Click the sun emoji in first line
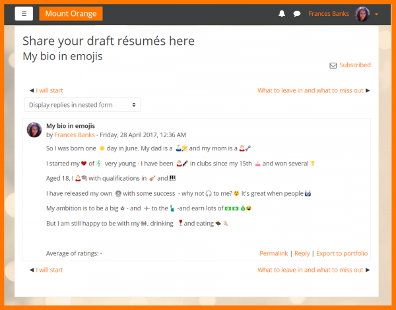Viewport: 396px width, 310px height. pyautogui.click(x=102, y=148)
